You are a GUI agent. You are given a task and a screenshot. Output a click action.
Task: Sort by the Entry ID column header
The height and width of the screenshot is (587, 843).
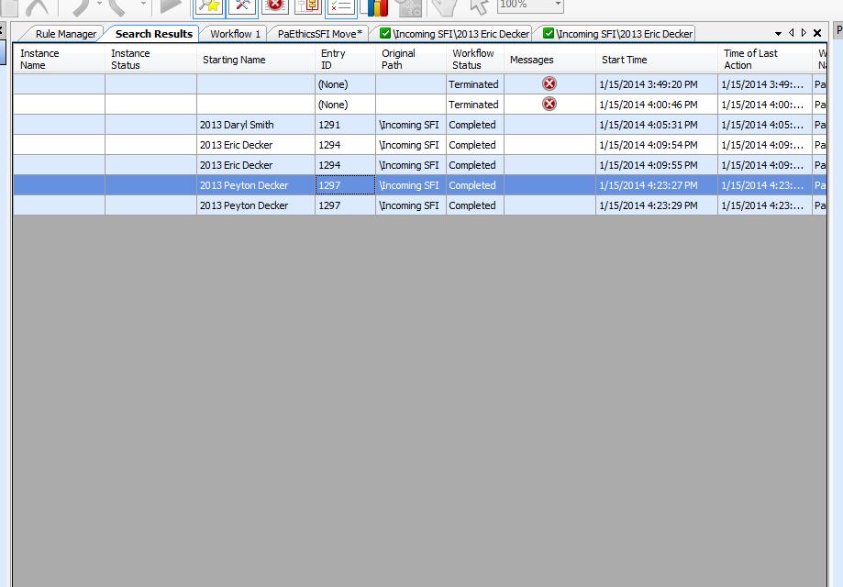[x=345, y=59]
